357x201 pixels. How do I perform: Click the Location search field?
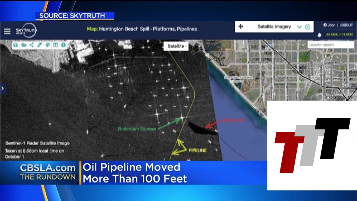click(x=331, y=45)
